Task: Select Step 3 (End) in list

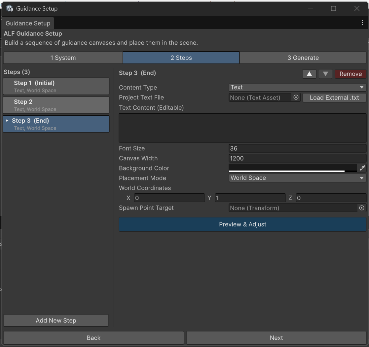Action: (x=56, y=124)
